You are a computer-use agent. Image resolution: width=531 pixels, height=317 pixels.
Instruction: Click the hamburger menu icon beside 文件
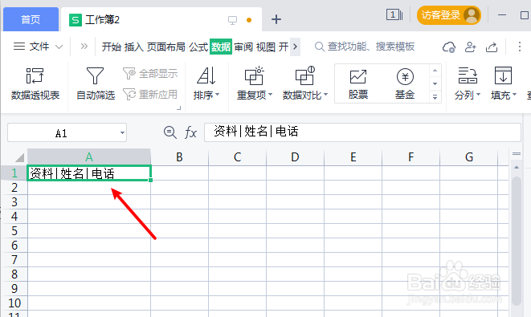coord(19,47)
